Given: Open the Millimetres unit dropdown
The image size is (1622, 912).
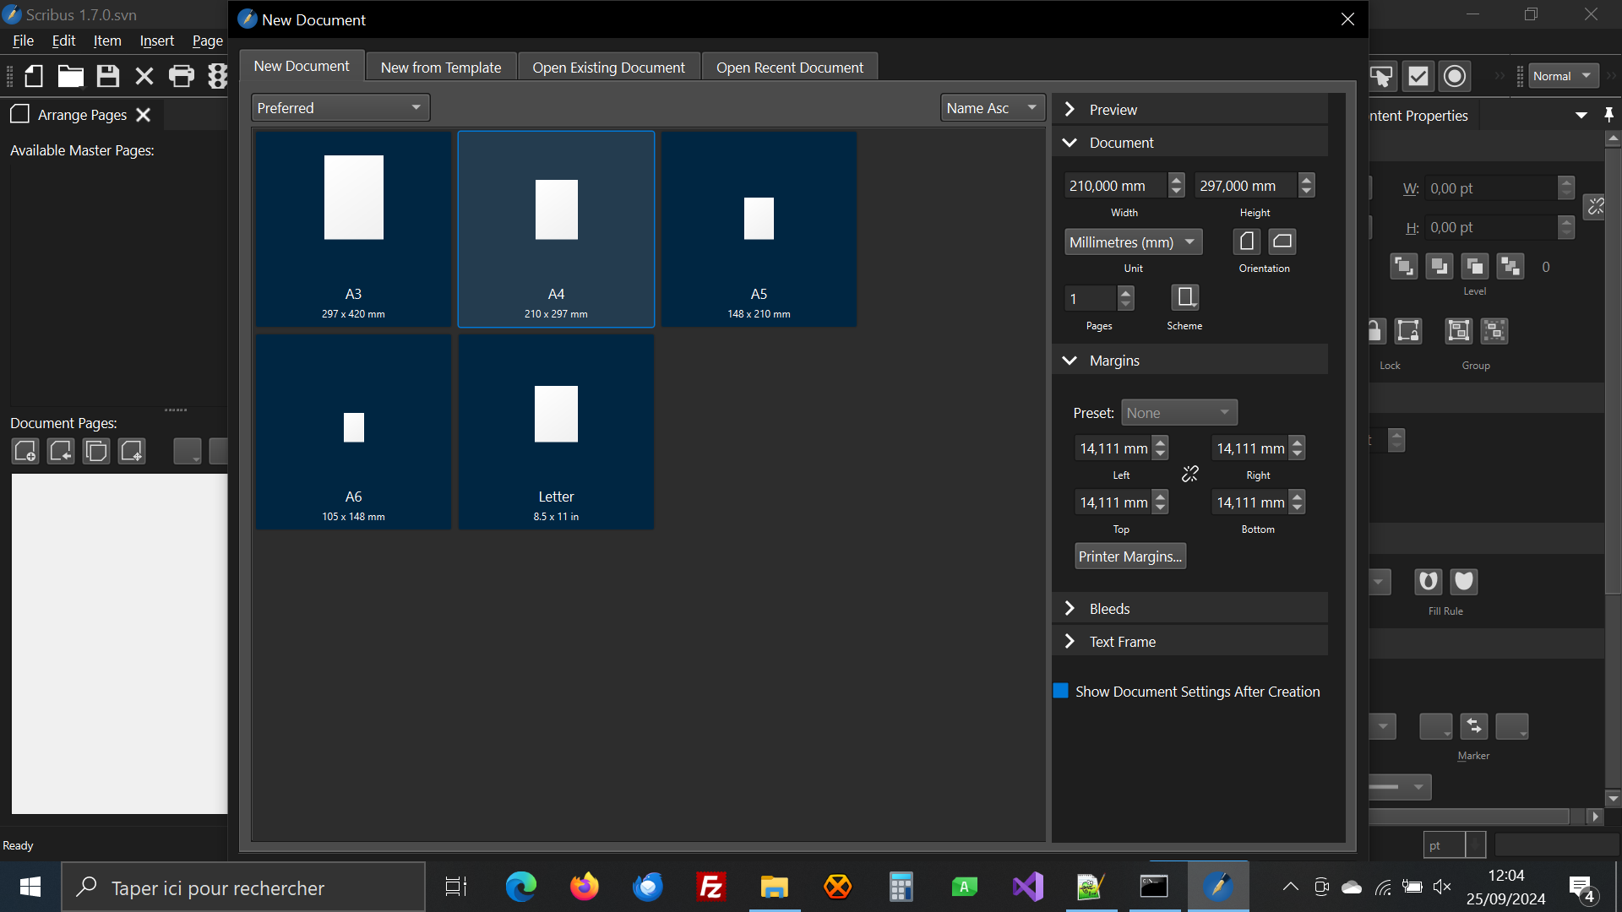Looking at the screenshot, I should [x=1132, y=242].
